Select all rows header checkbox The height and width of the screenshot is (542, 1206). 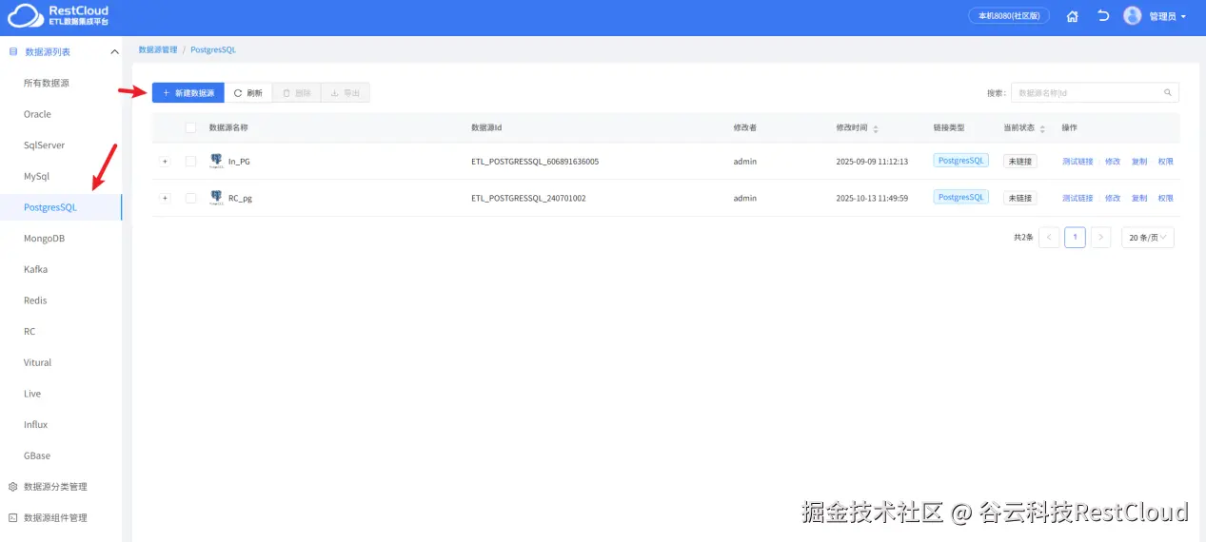(190, 127)
